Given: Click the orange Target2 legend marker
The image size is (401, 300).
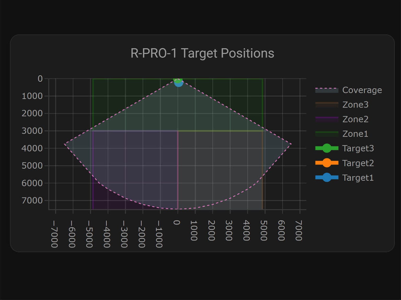Looking at the screenshot, I should pyautogui.click(x=327, y=163).
